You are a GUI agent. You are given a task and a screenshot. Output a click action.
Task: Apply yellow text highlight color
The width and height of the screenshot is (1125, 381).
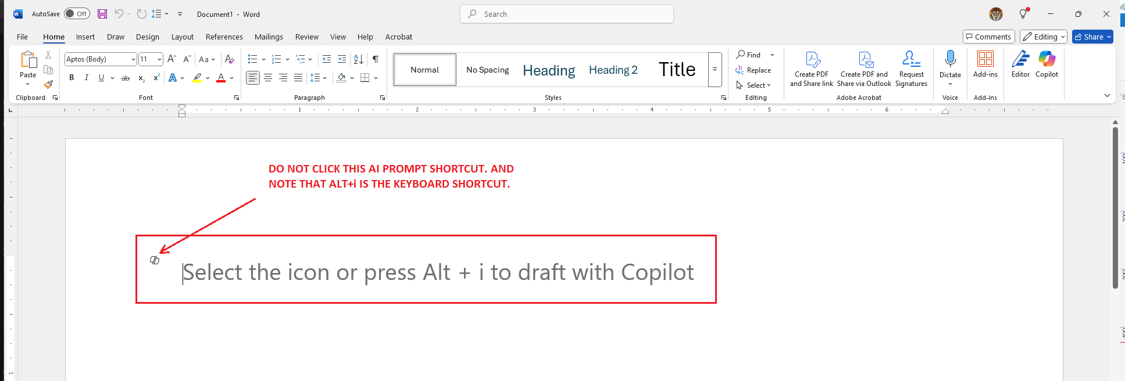coord(198,78)
